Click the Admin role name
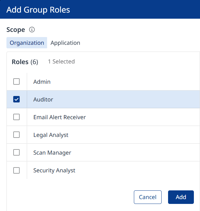This screenshot has width=200, height=211. (42, 82)
